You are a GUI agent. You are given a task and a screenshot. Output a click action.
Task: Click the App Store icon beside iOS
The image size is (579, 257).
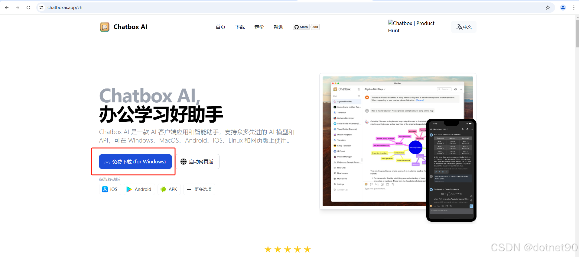tap(105, 189)
